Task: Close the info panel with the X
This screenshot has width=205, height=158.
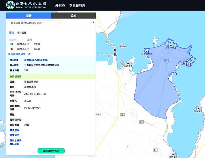Action: pos(93,23)
